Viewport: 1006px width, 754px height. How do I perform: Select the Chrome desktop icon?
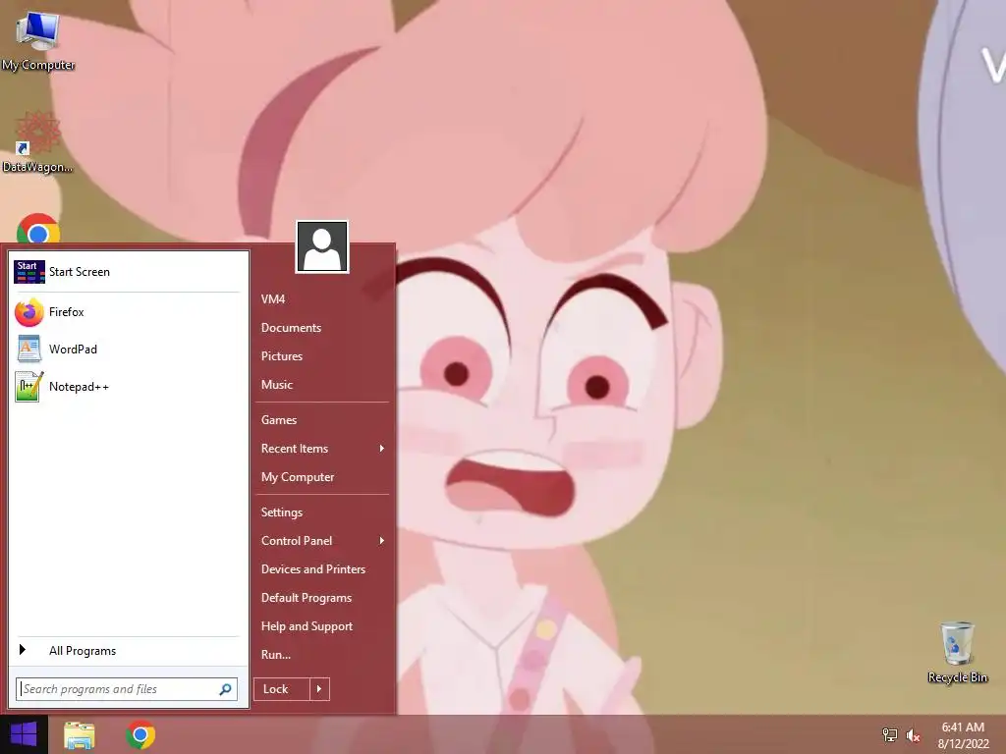coord(38,229)
